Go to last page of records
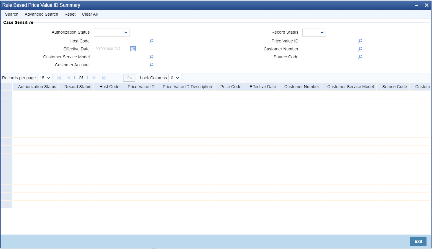 [104, 78]
